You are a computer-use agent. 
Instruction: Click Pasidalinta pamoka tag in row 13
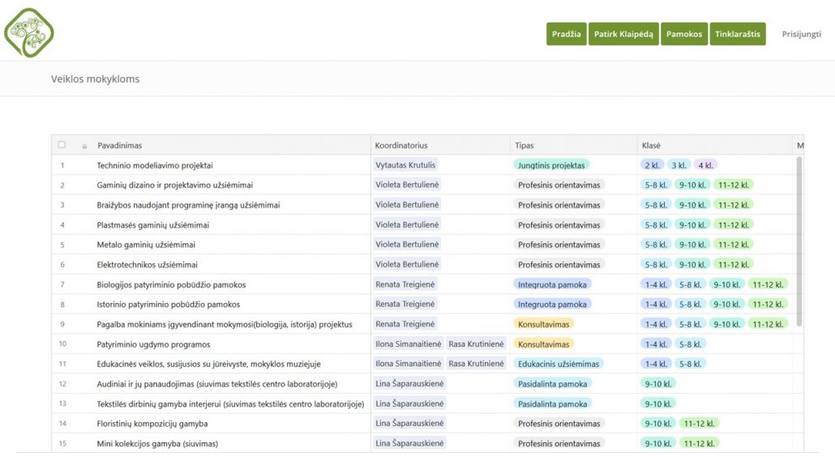552,404
